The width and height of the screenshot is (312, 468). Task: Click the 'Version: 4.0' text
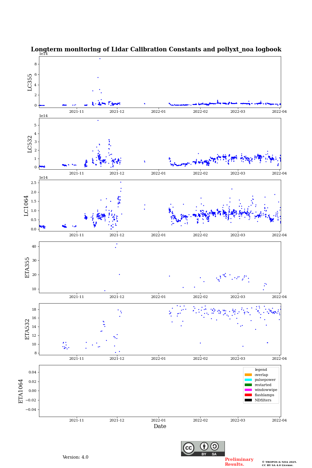point(75,457)
